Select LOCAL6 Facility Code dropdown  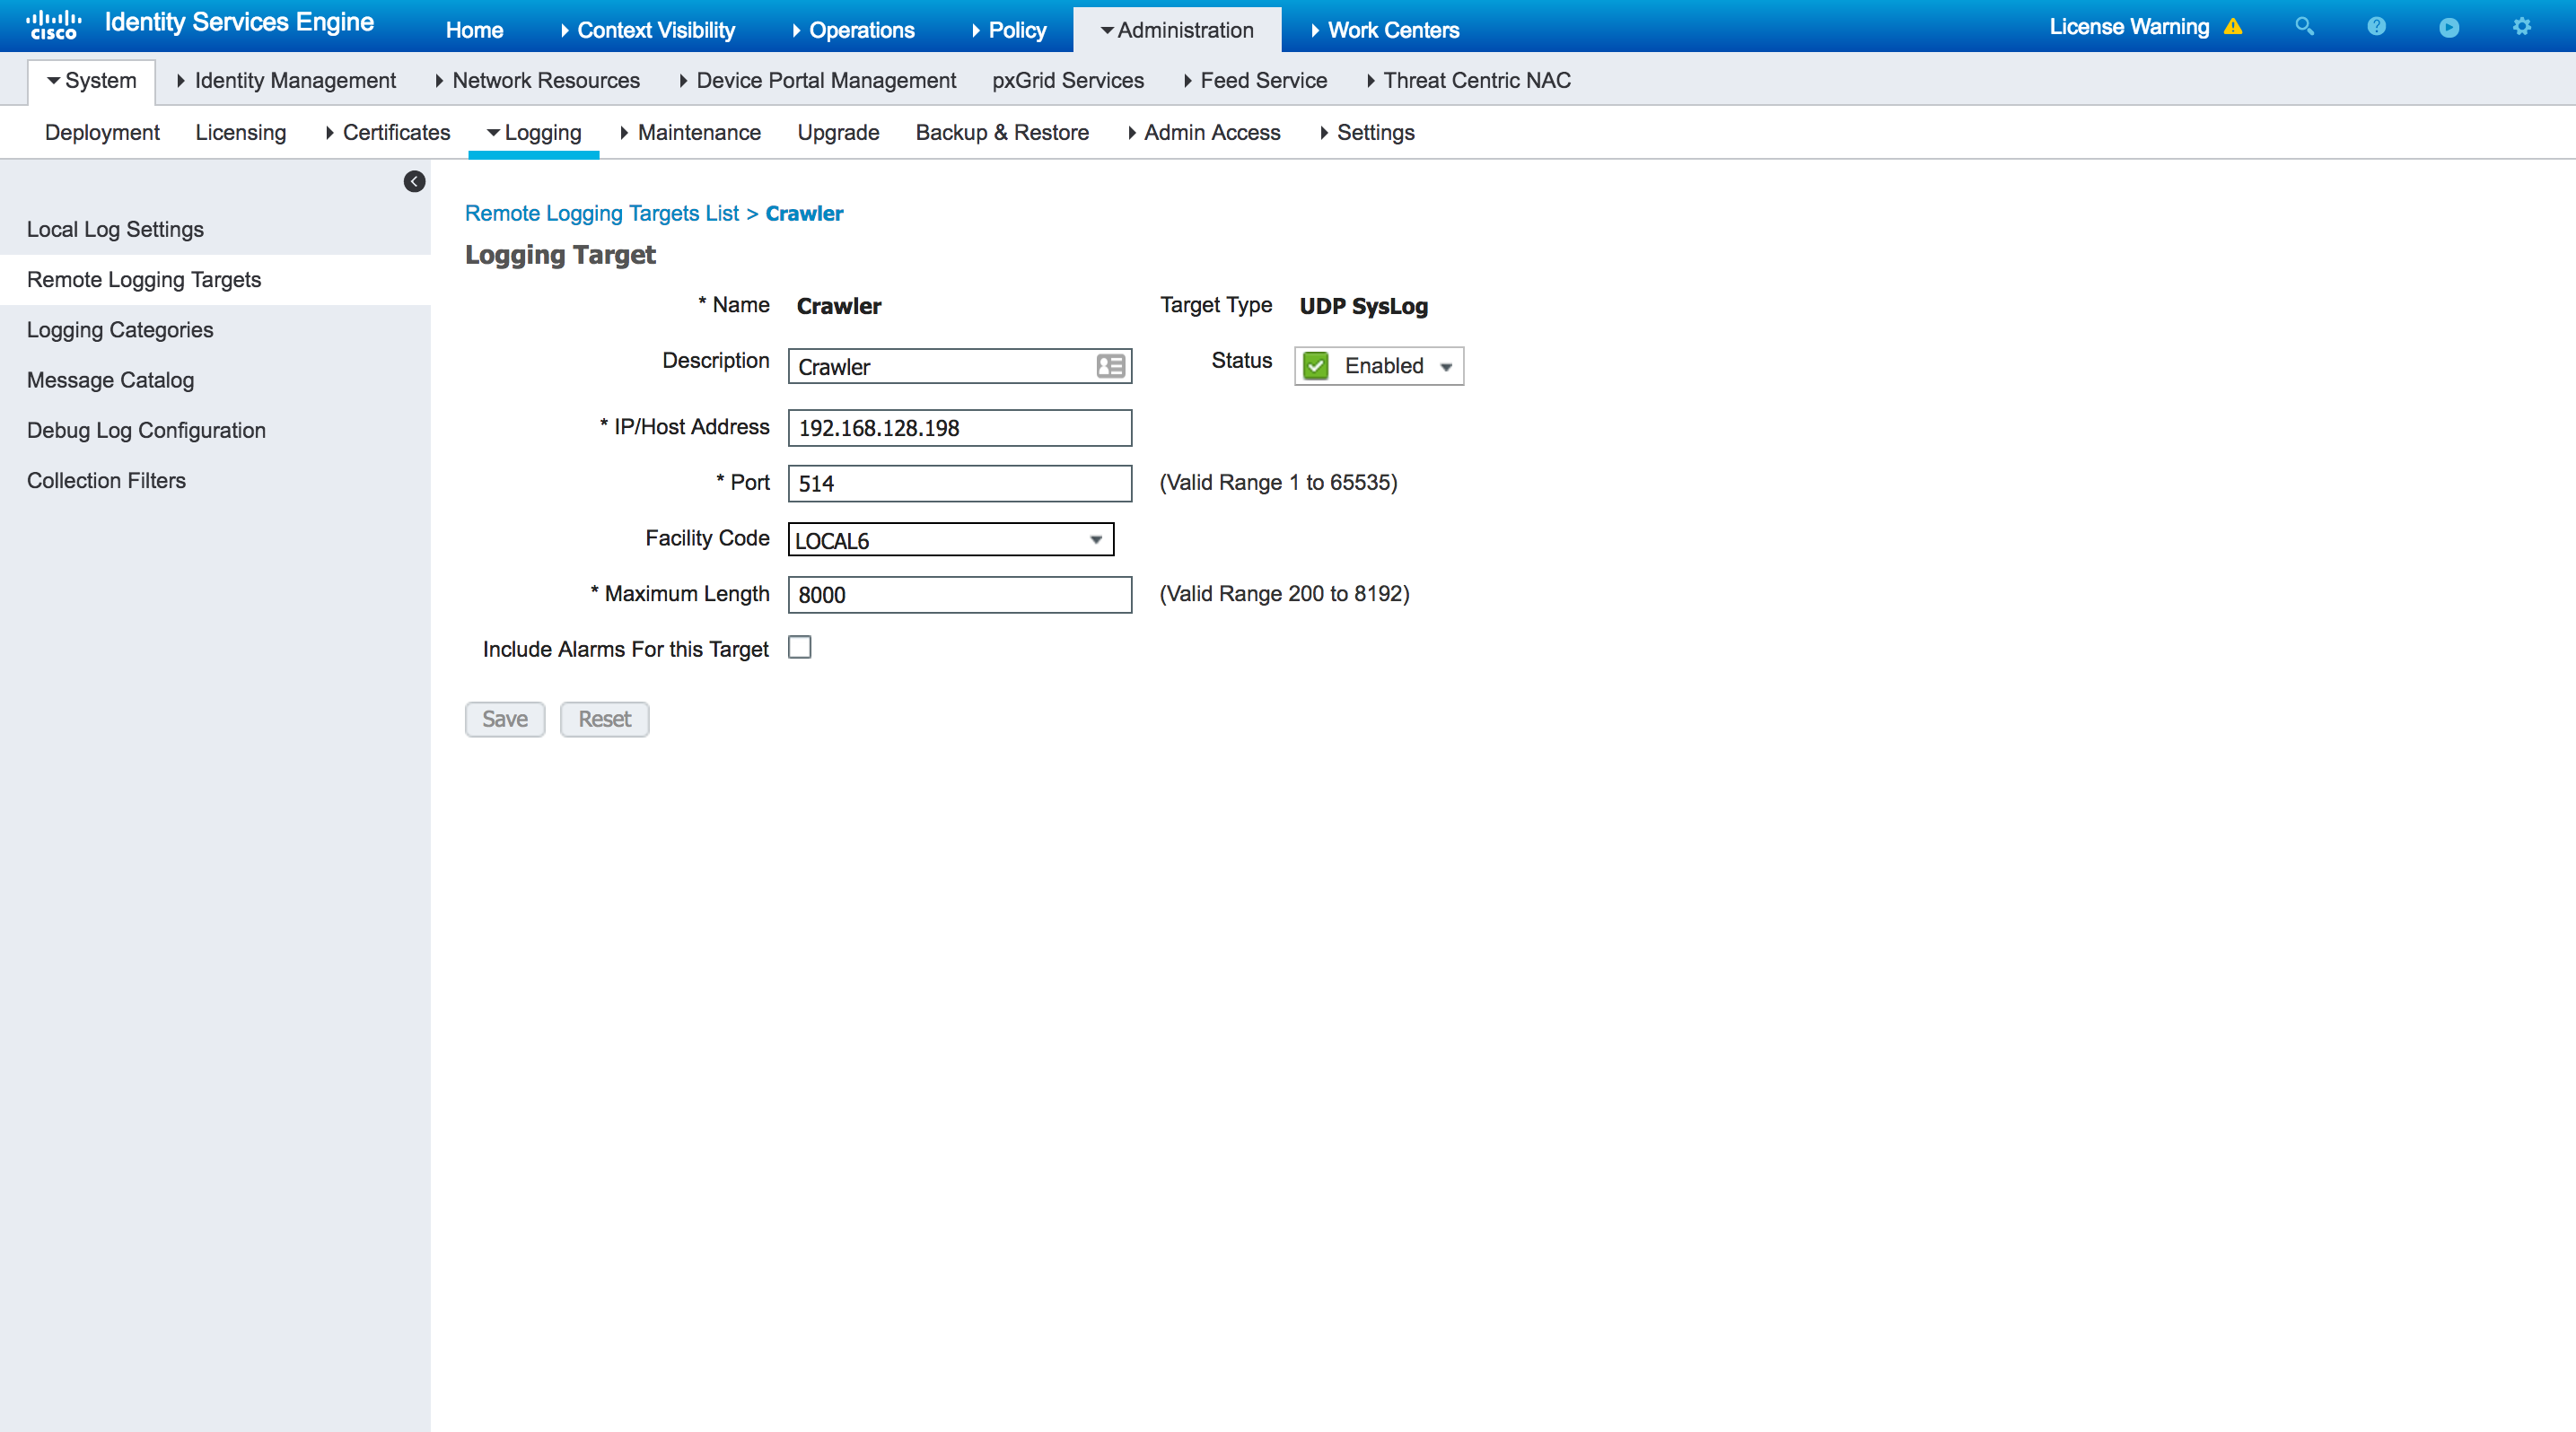pyautogui.click(x=951, y=537)
